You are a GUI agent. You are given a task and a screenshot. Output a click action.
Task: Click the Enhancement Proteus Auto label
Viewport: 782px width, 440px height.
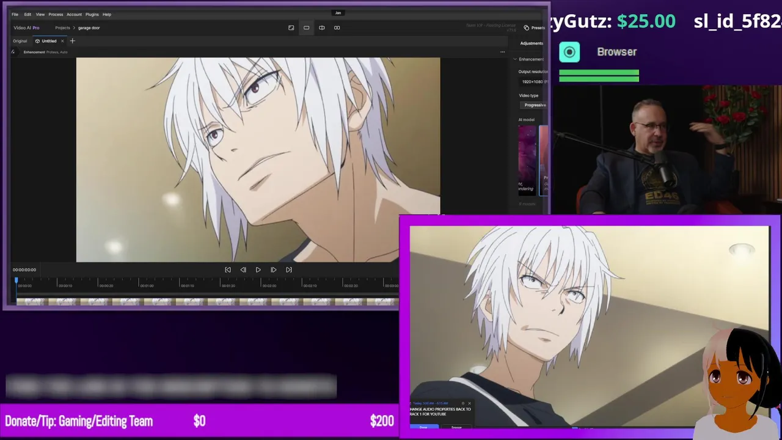[45, 52]
